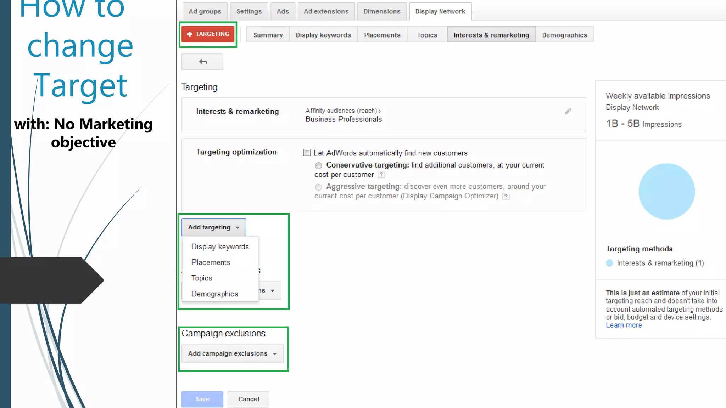Switch to the Ads tab

[x=283, y=11]
